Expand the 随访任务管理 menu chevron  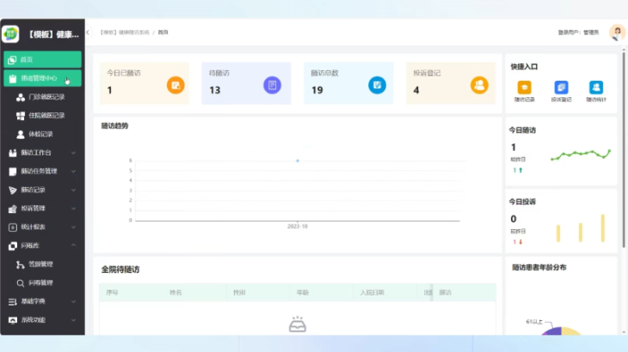pos(74,171)
